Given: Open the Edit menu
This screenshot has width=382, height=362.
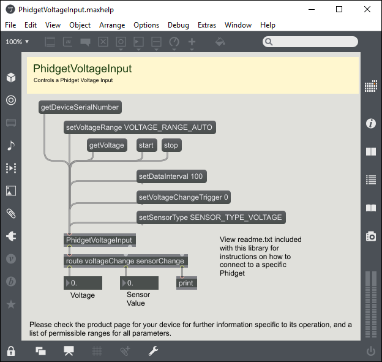Looking at the screenshot, I should point(31,25).
